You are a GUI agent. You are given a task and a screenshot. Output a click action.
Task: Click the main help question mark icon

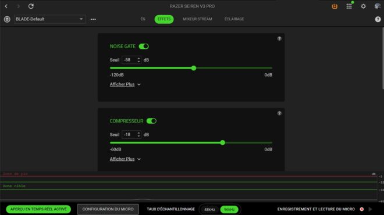[378, 19]
